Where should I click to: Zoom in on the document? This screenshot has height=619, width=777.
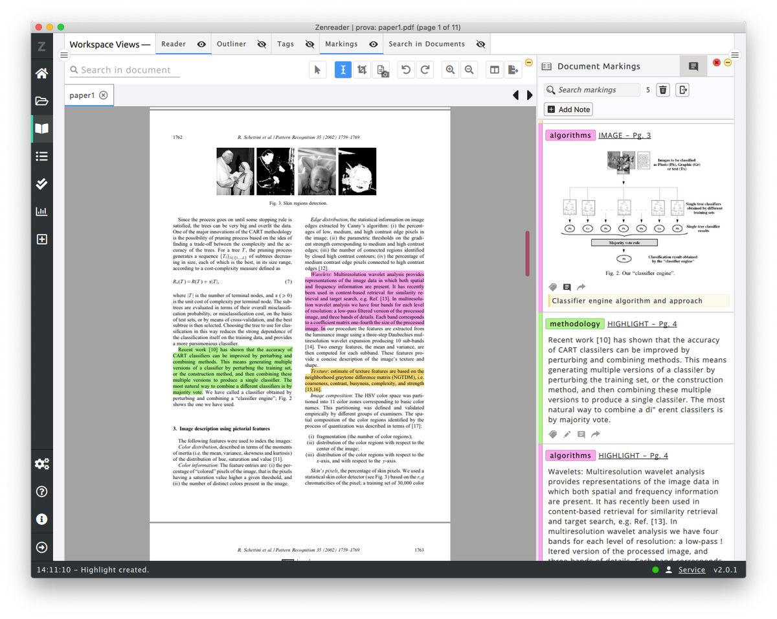(450, 69)
